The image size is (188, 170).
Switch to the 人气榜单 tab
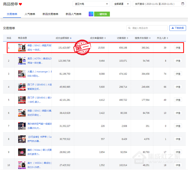(30, 14)
